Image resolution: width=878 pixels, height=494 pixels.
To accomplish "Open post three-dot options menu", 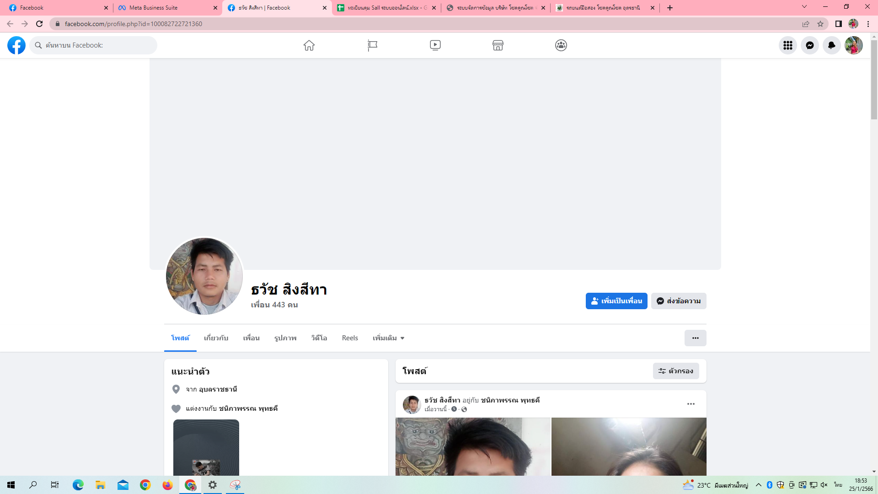I will pos(691,404).
